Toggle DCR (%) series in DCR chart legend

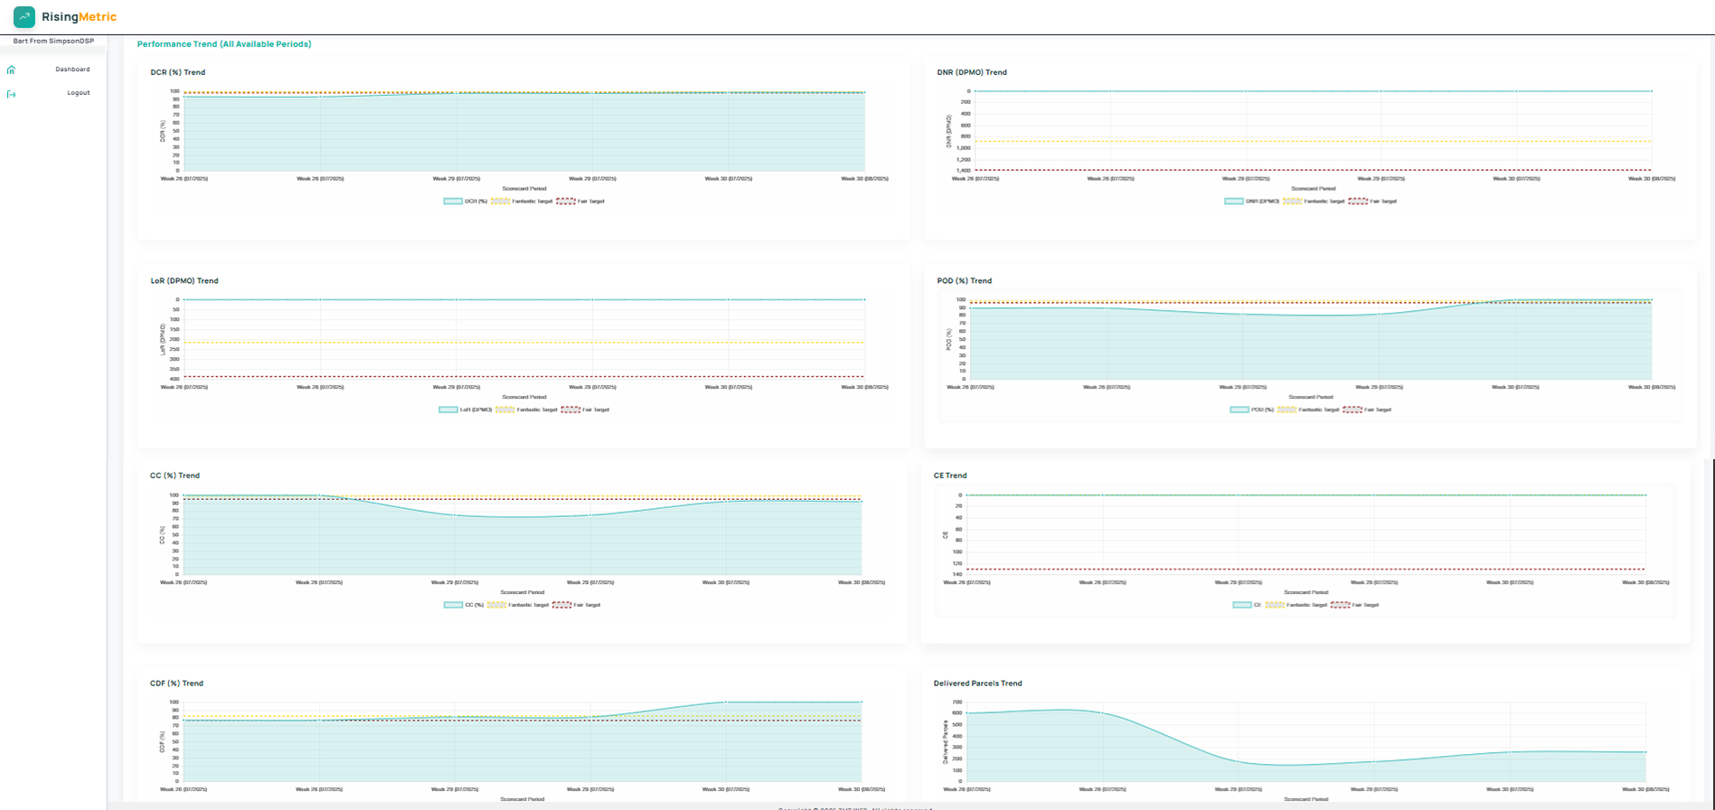pos(466,202)
